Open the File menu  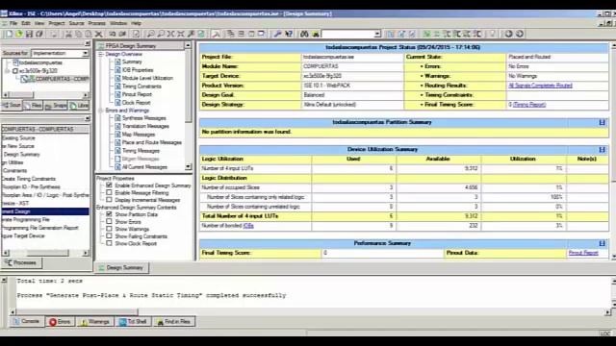[x=13, y=23]
